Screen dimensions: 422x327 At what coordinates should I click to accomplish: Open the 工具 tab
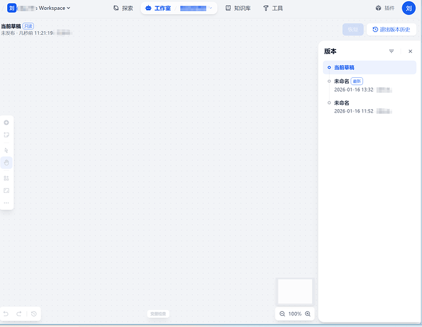tap(273, 9)
